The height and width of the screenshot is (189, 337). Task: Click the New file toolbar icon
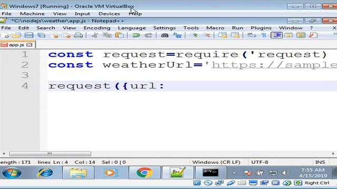click(x=5, y=35)
